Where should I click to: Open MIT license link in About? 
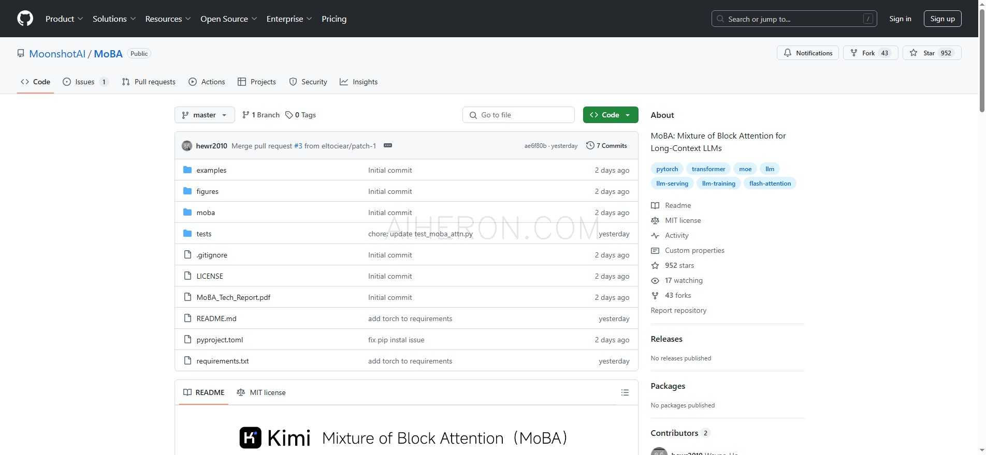(x=676, y=220)
